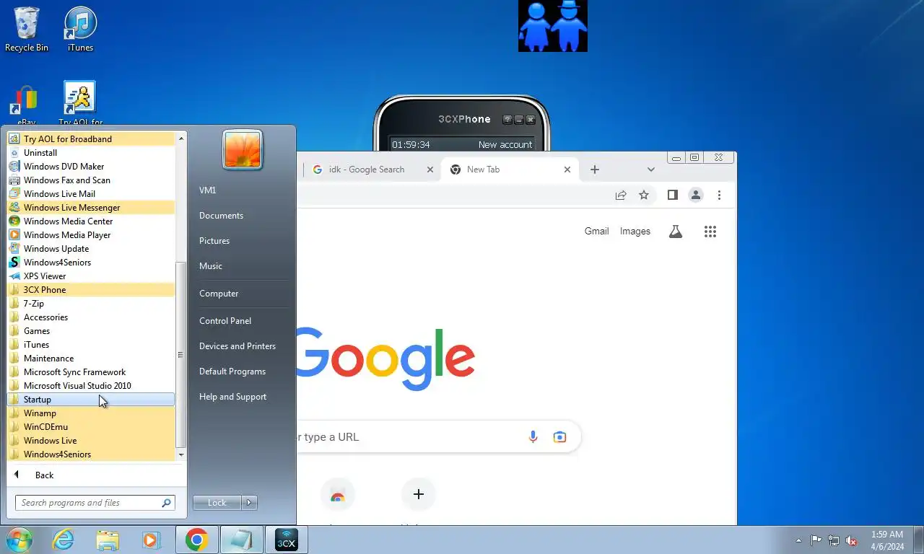Click Start menu programs scrollbar thumb
The height and width of the screenshot is (554, 924).
(181, 354)
